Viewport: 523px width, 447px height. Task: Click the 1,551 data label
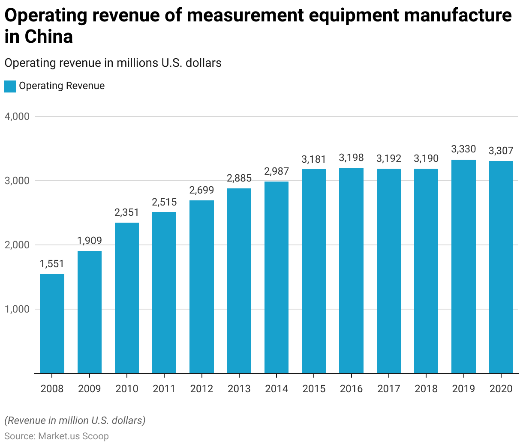point(52,264)
